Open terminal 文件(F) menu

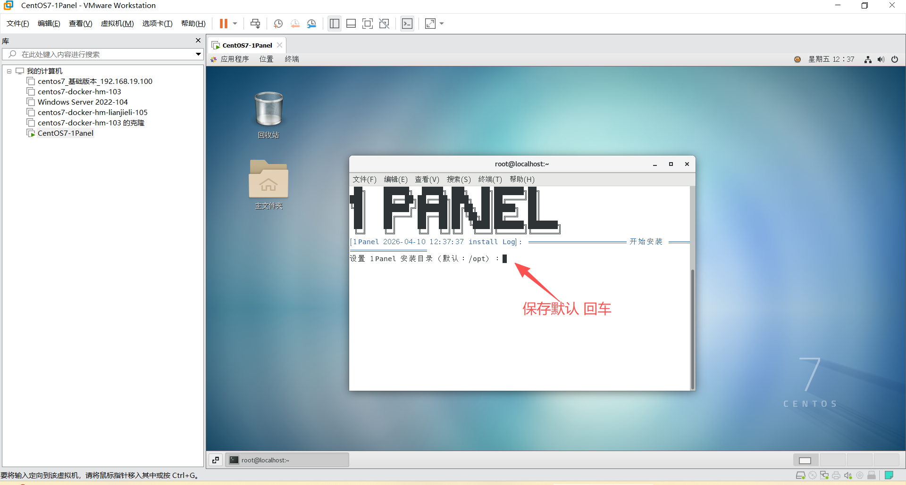click(x=364, y=179)
